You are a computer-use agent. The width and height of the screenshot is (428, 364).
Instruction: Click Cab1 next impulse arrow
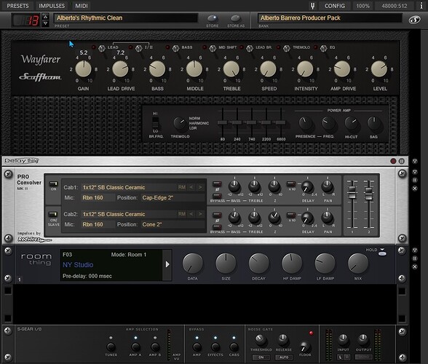click(200, 187)
